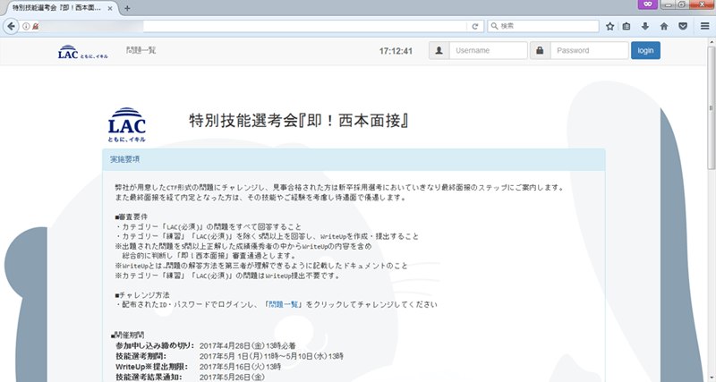Click the vertical scrollbar thumb
The width and height of the screenshot is (716, 382).
[x=711, y=108]
